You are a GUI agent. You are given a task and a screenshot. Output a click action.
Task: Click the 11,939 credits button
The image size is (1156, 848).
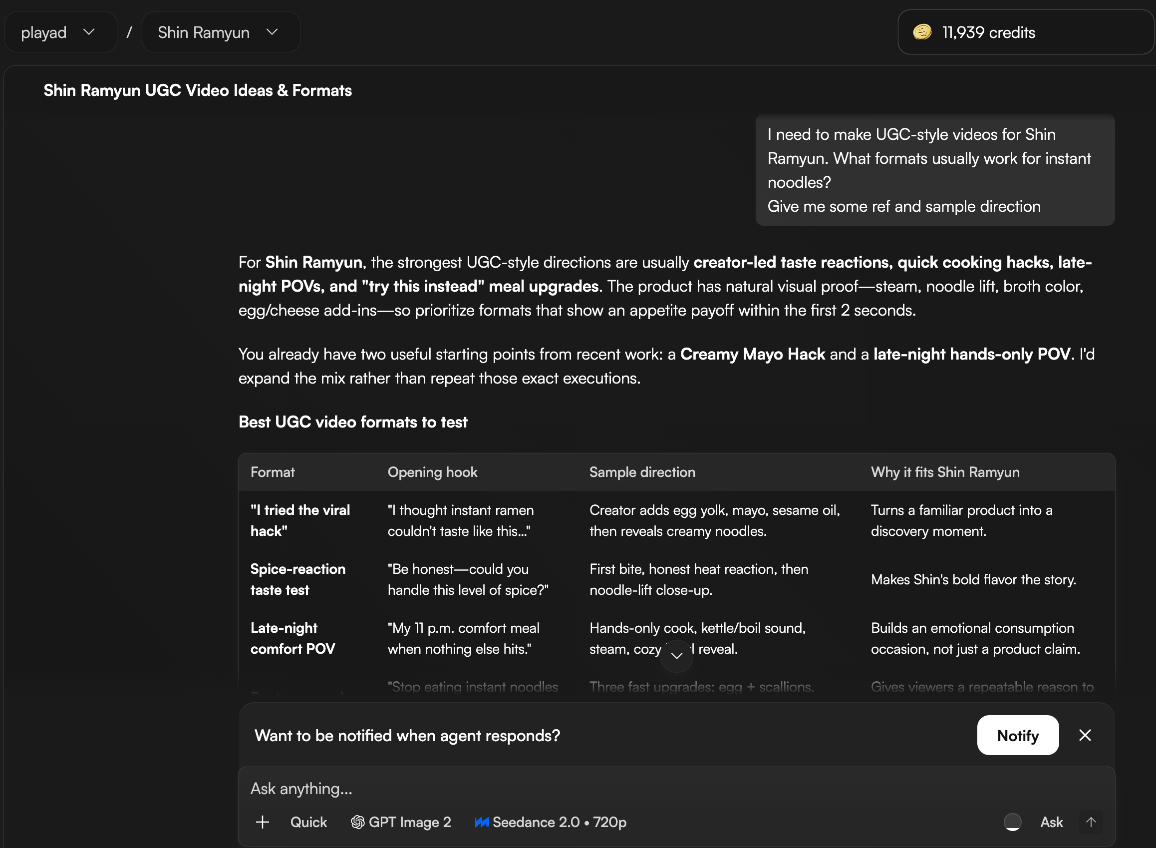[1026, 32]
